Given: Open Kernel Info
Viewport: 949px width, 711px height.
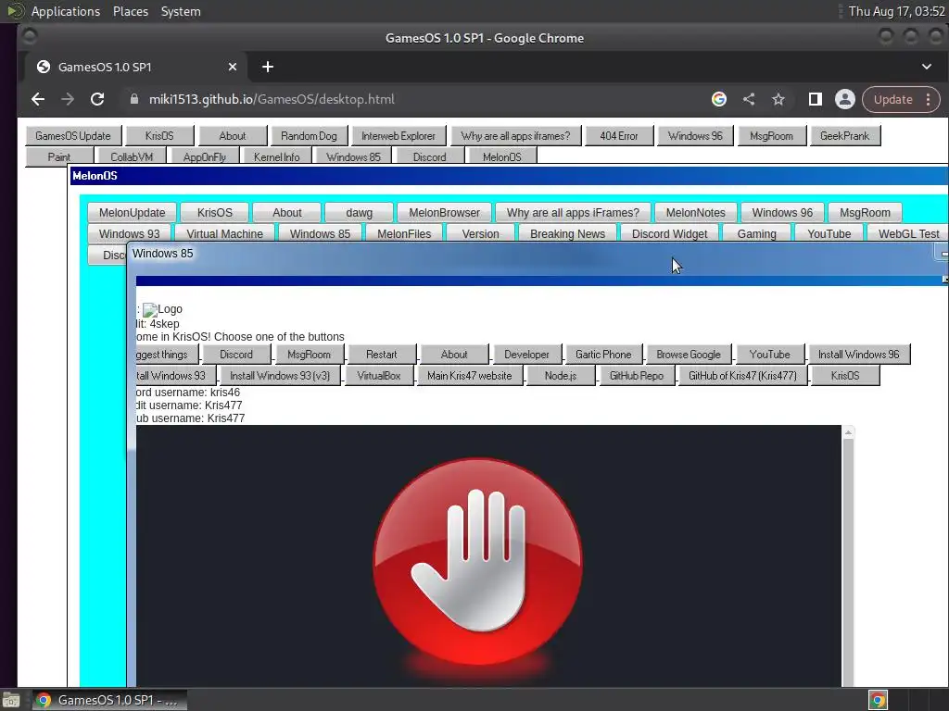Looking at the screenshot, I should (276, 156).
